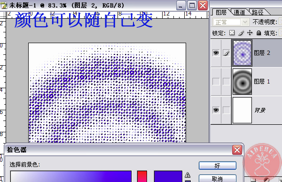Screen dimensions: 282x182
Task: Show 图层 1 visibility box
Action: point(216,82)
